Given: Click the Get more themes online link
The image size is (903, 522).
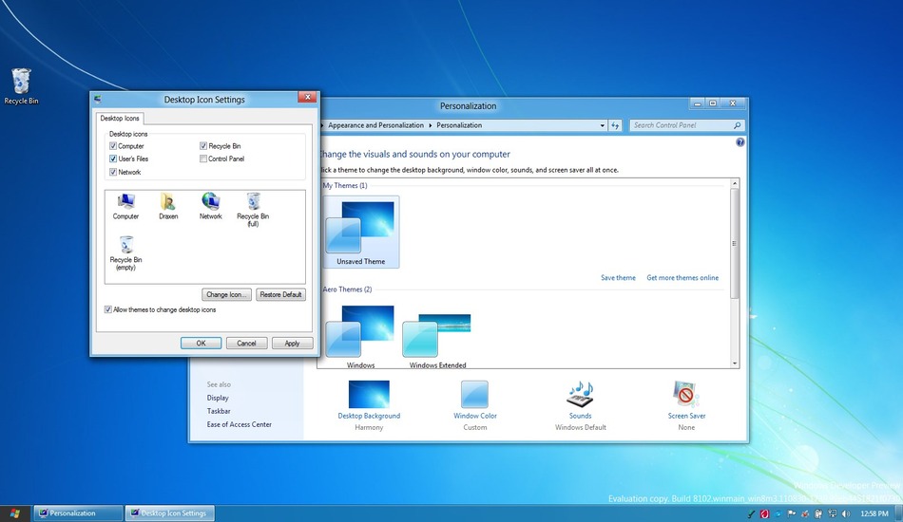Looking at the screenshot, I should pyautogui.click(x=682, y=278).
